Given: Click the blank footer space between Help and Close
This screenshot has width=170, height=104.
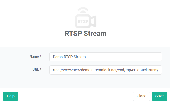Looking at the screenshot, I should pyautogui.click(x=76, y=96).
